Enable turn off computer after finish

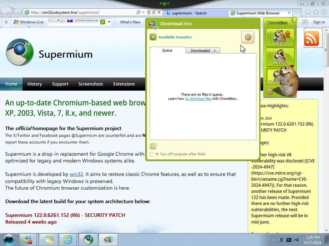152,154
